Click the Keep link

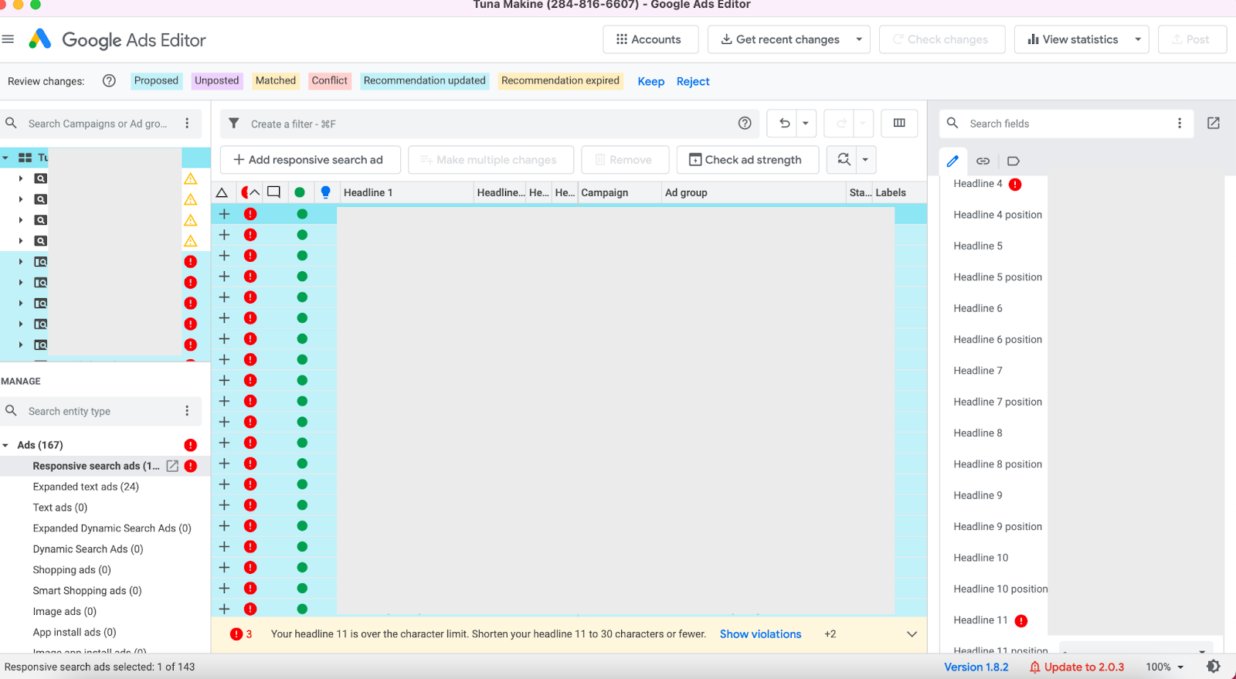[x=650, y=81]
